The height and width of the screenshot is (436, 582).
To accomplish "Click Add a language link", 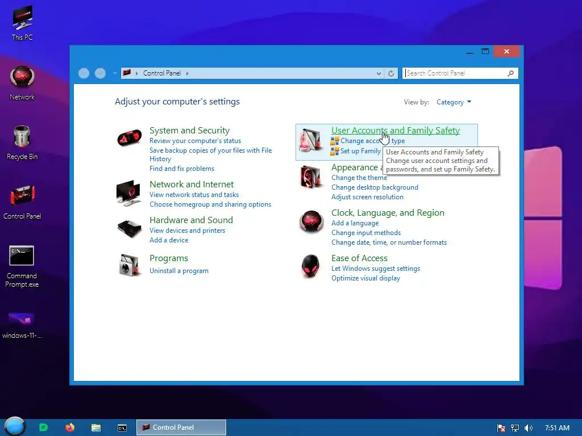I will tap(355, 223).
